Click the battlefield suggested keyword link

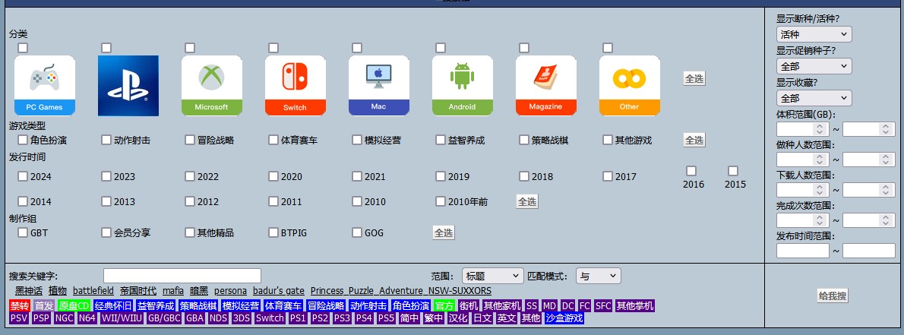coord(93,291)
